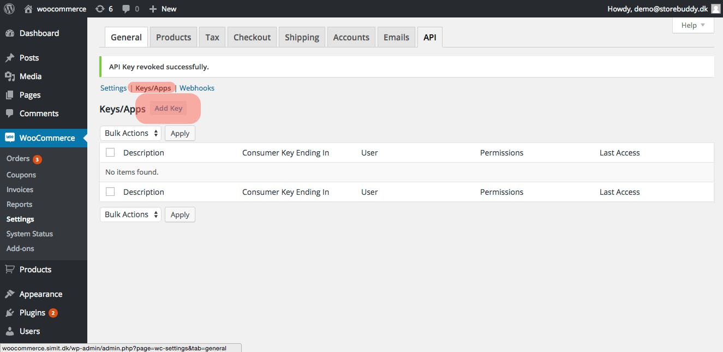Click the top User column header
Screen dimensions: 723x352
[x=369, y=153]
